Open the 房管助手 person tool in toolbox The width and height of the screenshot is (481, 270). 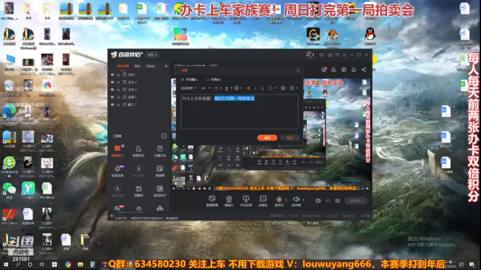click(x=138, y=151)
